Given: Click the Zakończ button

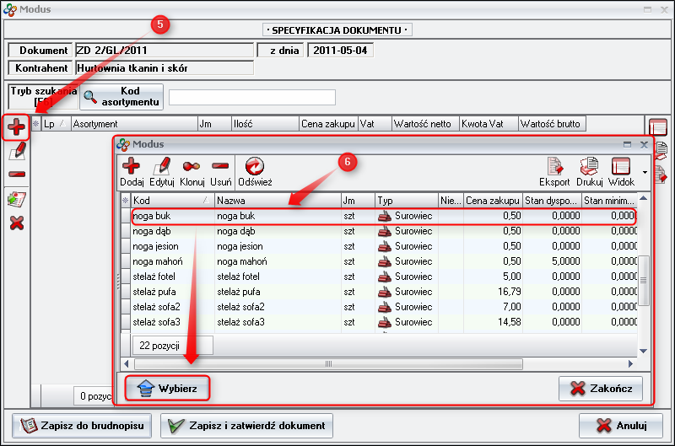Looking at the screenshot, I should (601, 389).
